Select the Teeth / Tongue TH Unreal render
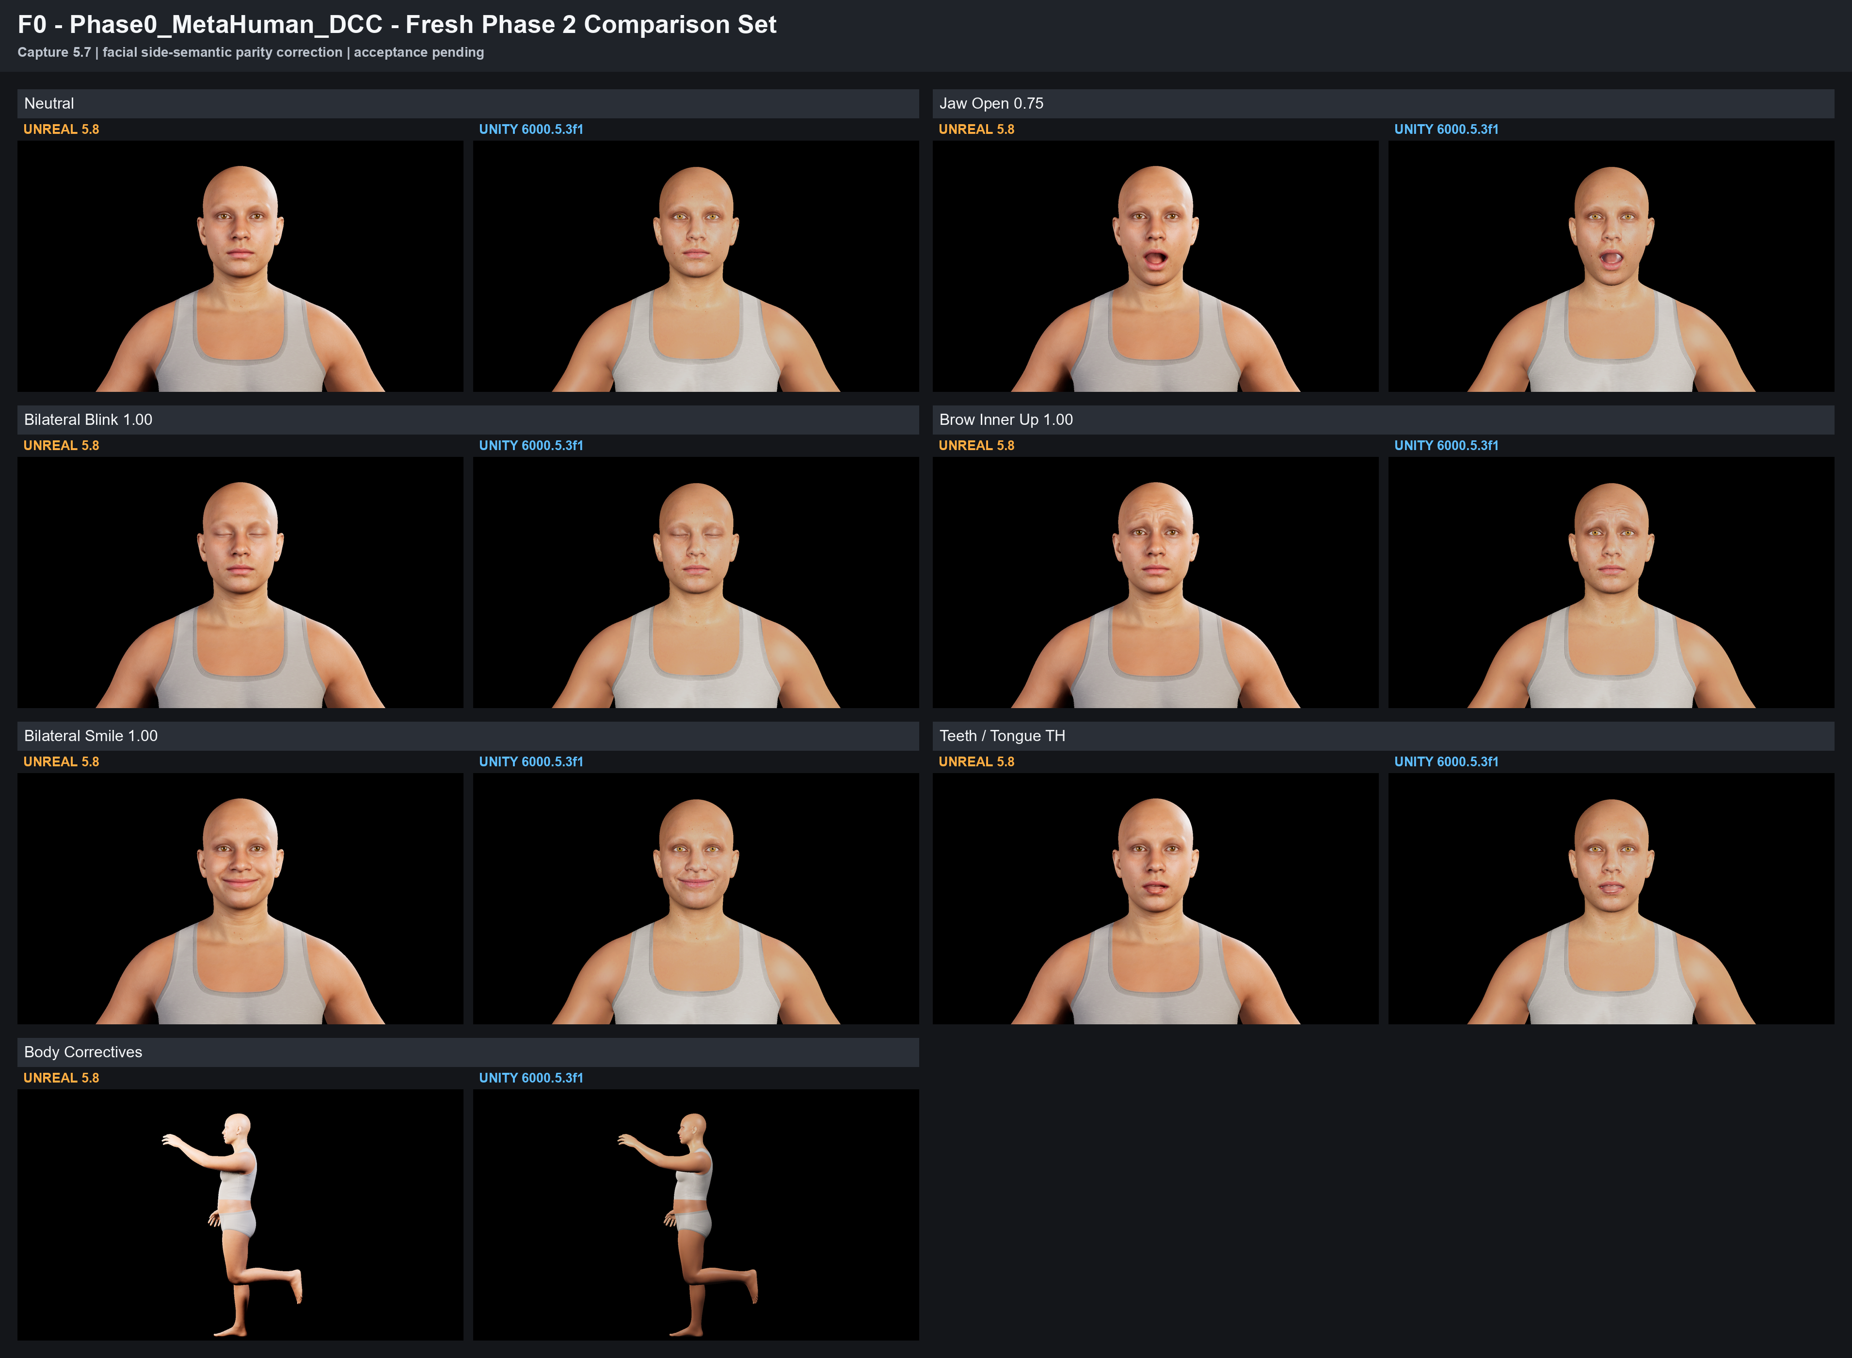1852x1358 pixels. click(1155, 899)
